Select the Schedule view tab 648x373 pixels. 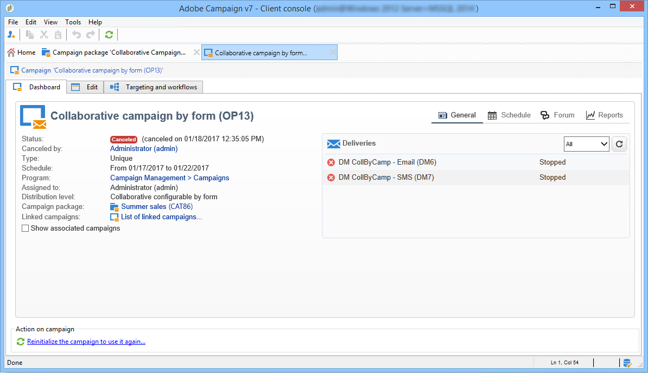click(x=509, y=115)
